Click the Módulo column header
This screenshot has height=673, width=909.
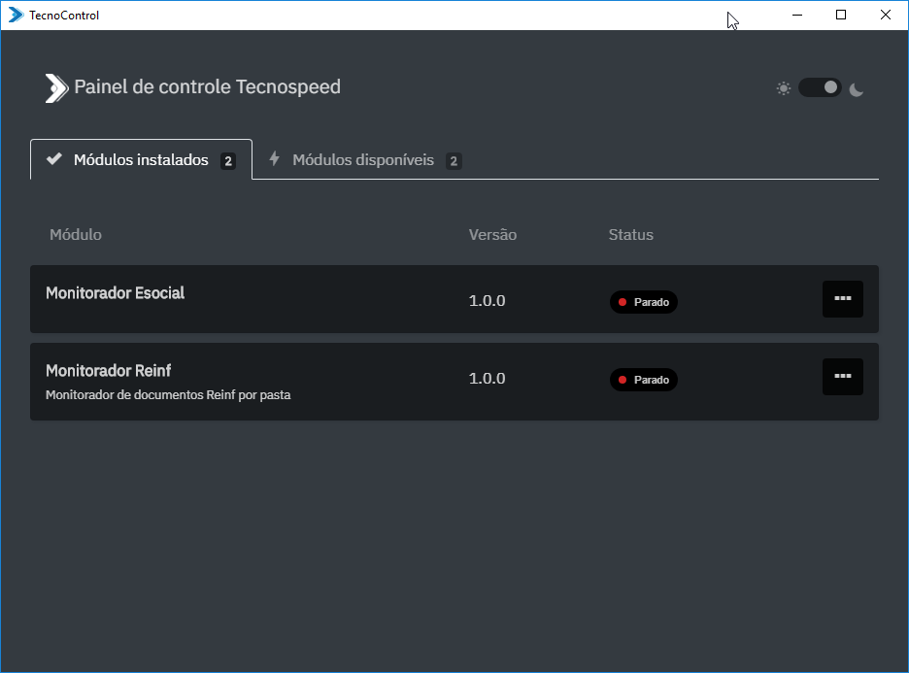[76, 235]
